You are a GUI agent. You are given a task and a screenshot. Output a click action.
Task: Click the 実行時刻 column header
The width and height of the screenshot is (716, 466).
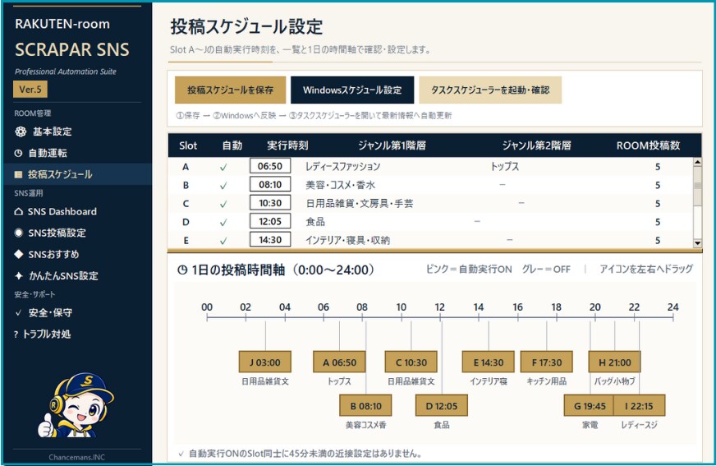pyautogui.click(x=287, y=145)
